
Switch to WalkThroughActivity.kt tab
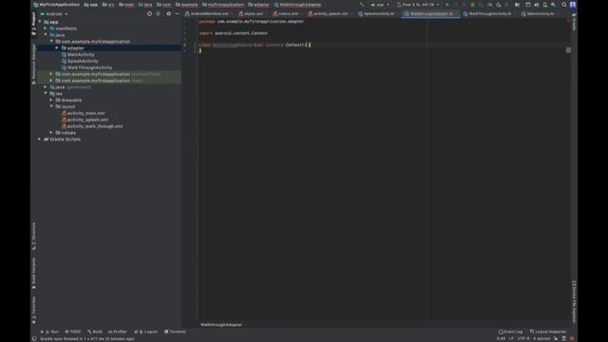click(x=489, y=13)
